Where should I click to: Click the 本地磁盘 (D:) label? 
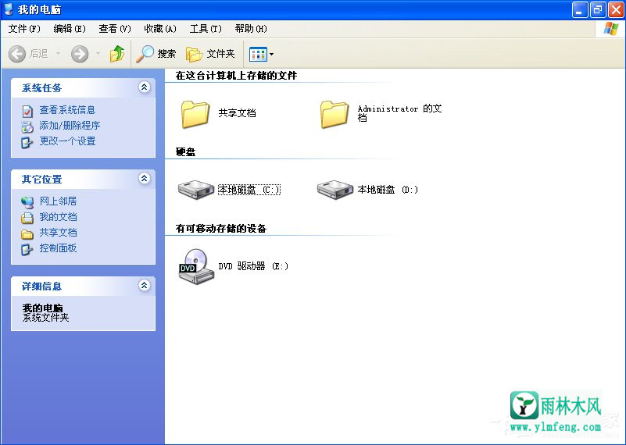[388, 190]
